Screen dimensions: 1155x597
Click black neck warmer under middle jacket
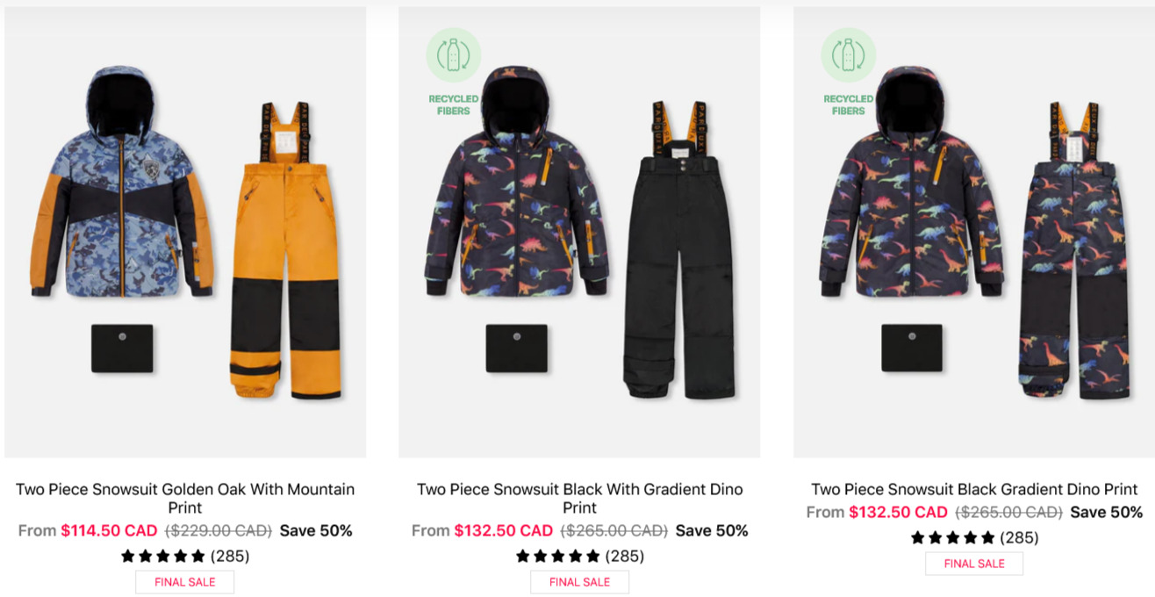517,349
